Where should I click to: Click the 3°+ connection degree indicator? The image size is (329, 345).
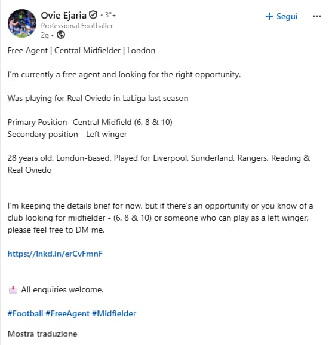point(110,15)
